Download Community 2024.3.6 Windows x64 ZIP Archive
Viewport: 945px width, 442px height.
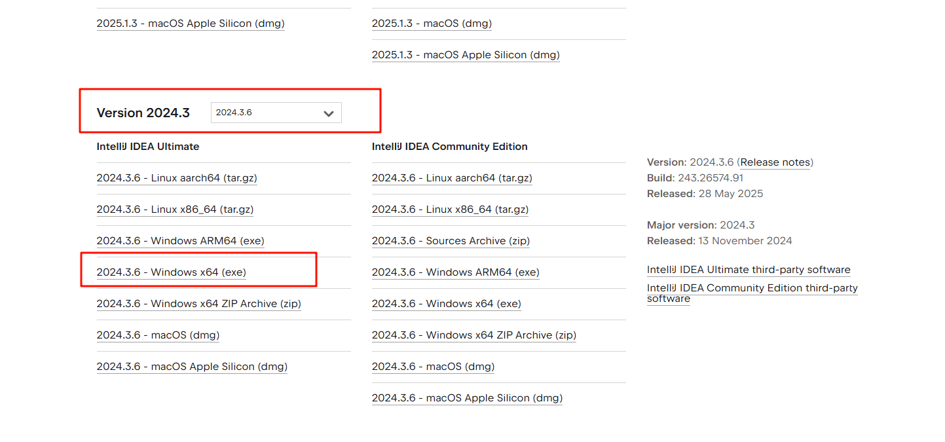[x=473, y=335]
